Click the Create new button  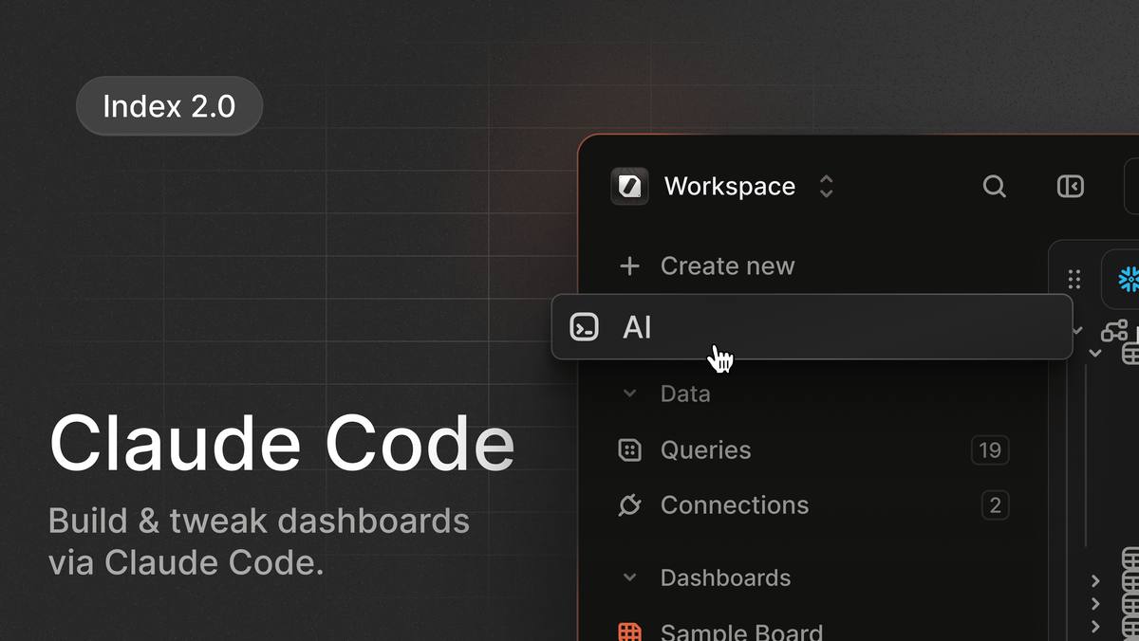tap(706, 266)
